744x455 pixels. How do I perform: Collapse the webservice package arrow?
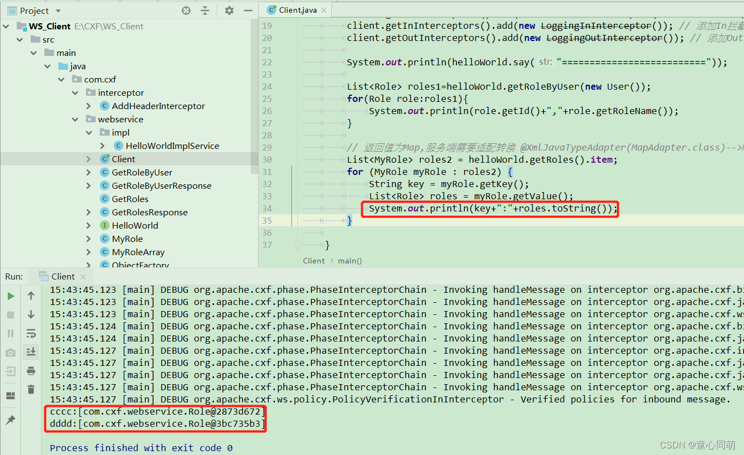(75, 119)
